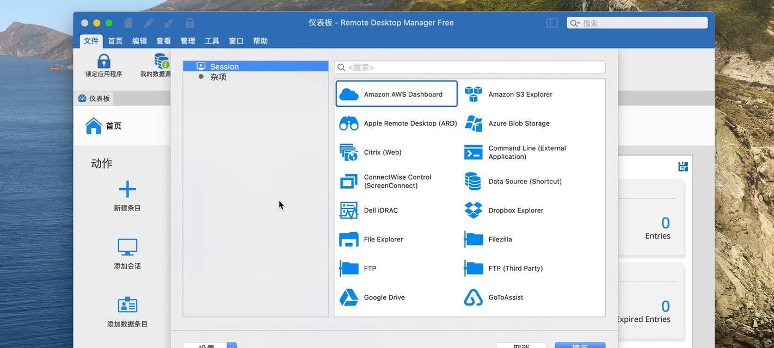The height and width of the screenshot is (348, 774).
Task: Click the 首页 house icon in dashboard
Action: (94, 126)
